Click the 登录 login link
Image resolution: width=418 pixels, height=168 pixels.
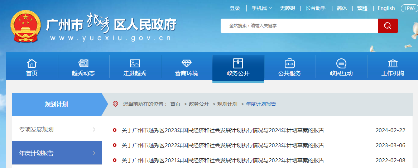tap(235, 8)
